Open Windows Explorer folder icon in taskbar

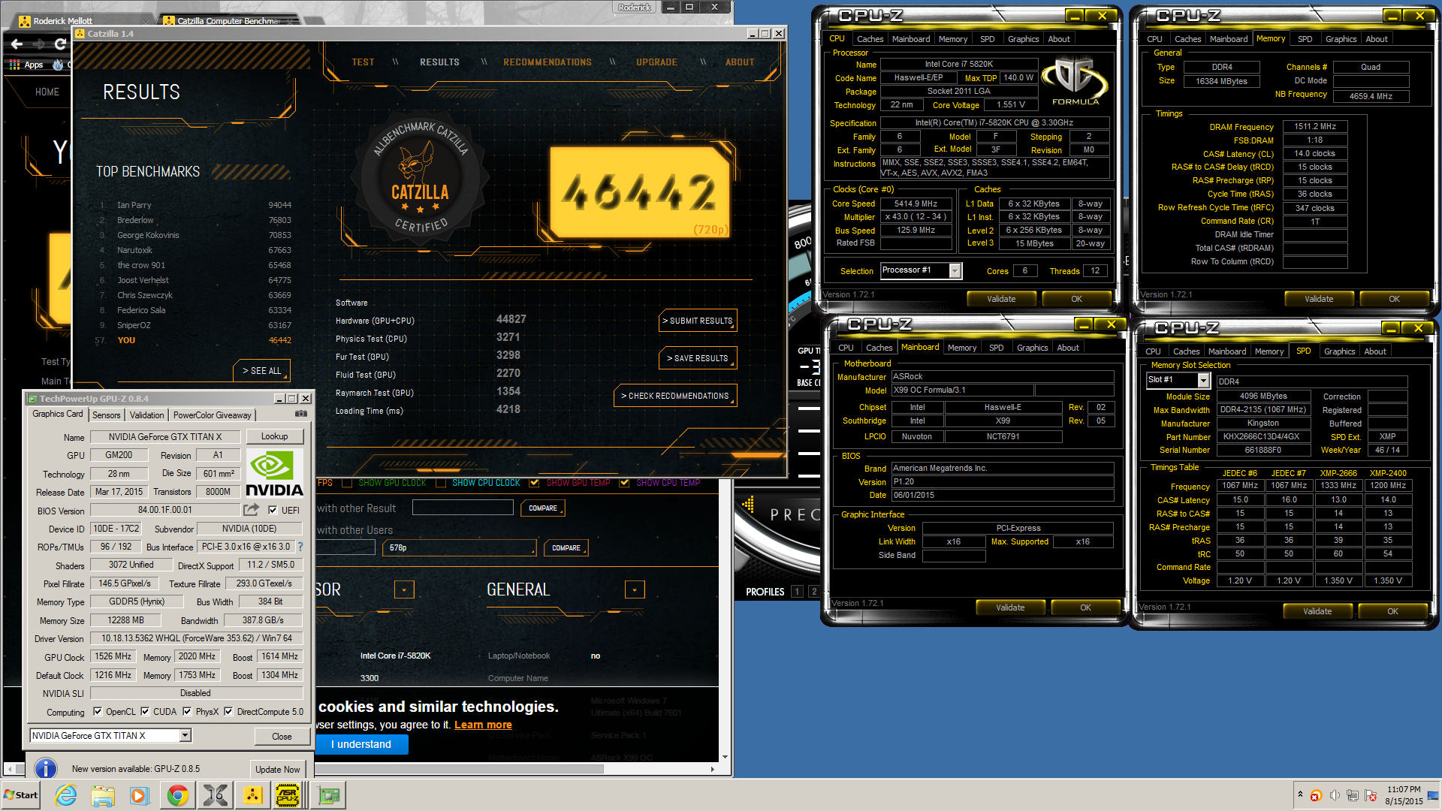(x=103, y=795)
